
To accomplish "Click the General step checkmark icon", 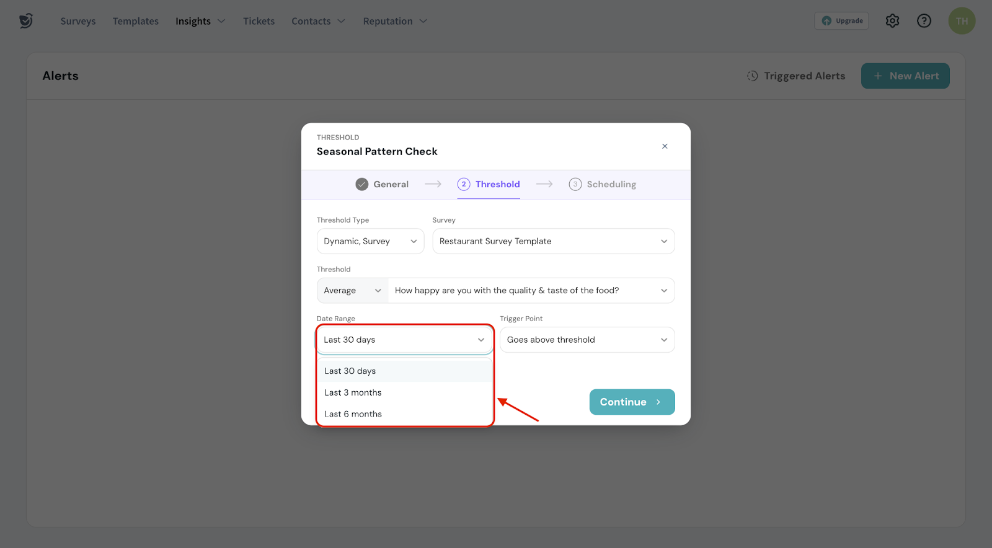I will click(x=362, y=184).
